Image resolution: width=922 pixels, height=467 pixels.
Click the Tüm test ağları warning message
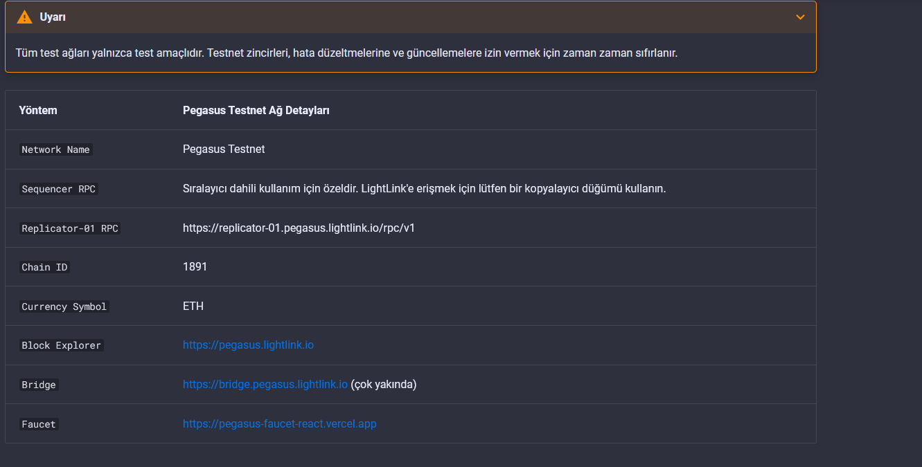[346, 53]
